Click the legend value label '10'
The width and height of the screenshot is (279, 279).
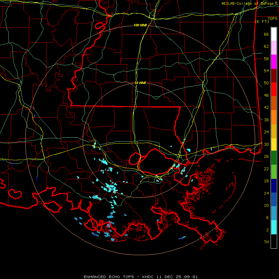(266, 206)
